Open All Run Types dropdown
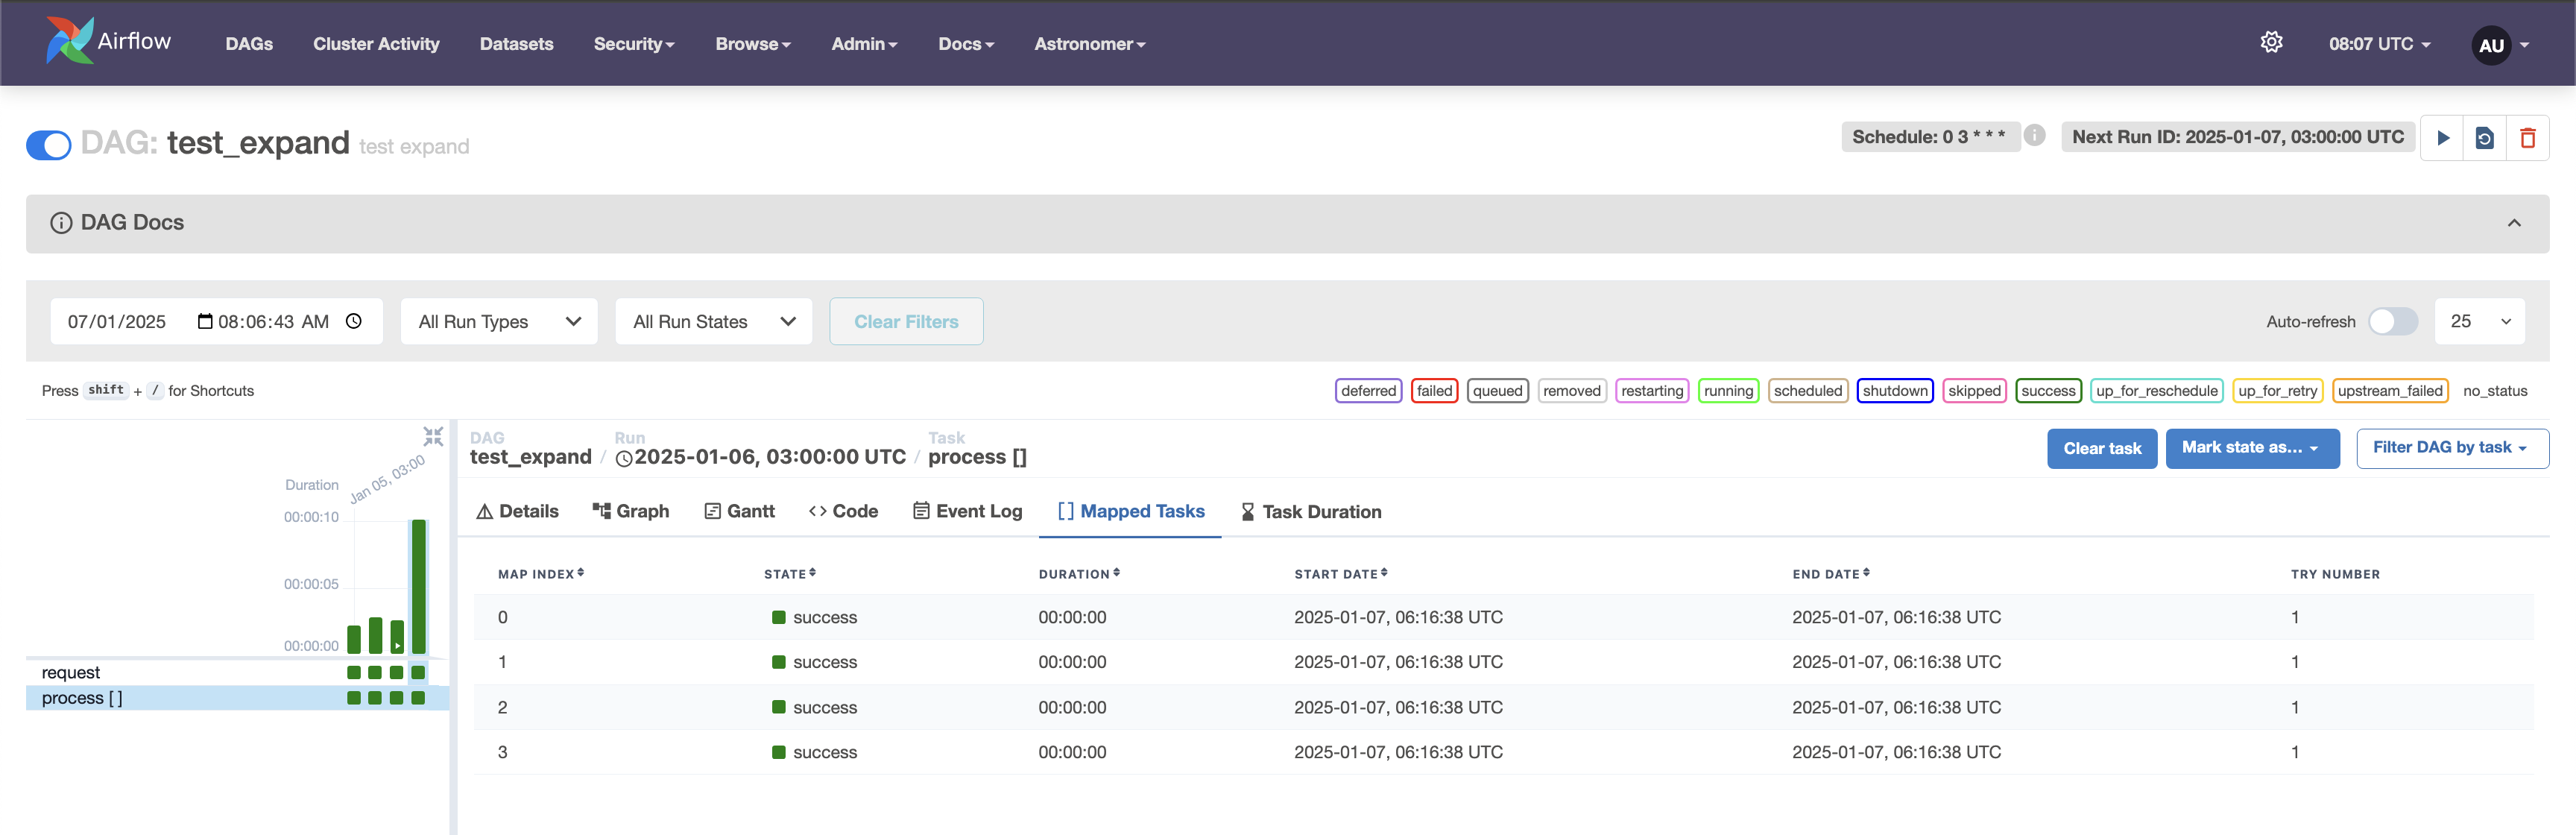The image size is (2576, 835). click(499, 321)
